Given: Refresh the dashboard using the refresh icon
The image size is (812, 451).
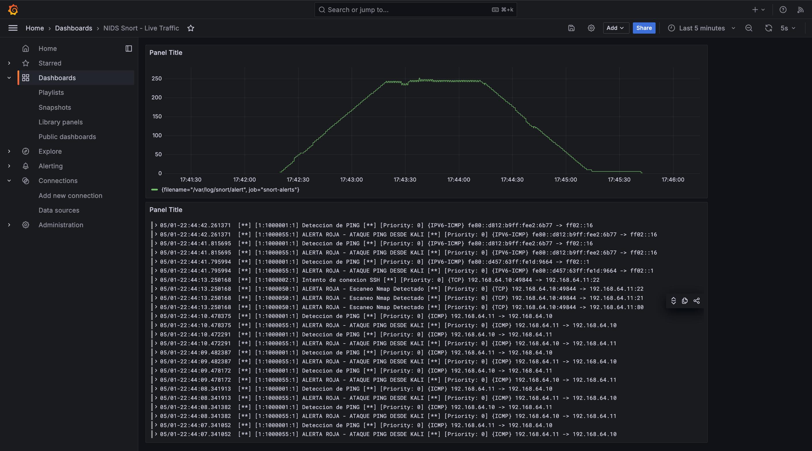Looking at the screenshot, I should [x=769, y=28].
